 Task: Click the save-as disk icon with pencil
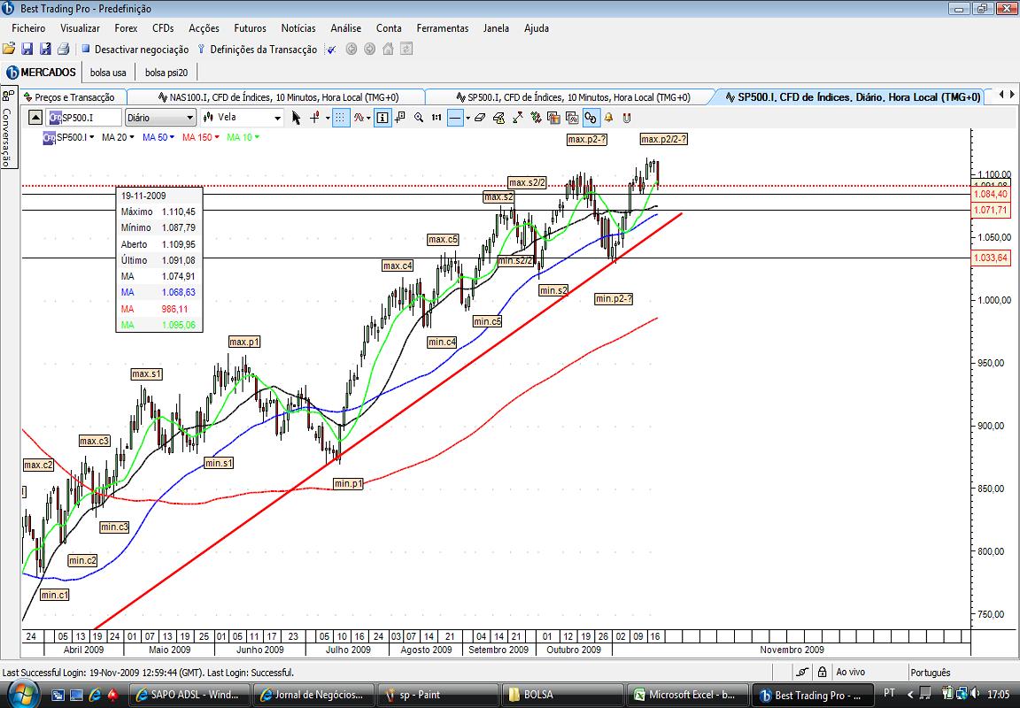[45, 49]
